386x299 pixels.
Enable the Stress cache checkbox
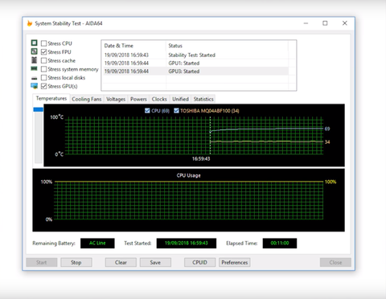(x=43, y=60)
